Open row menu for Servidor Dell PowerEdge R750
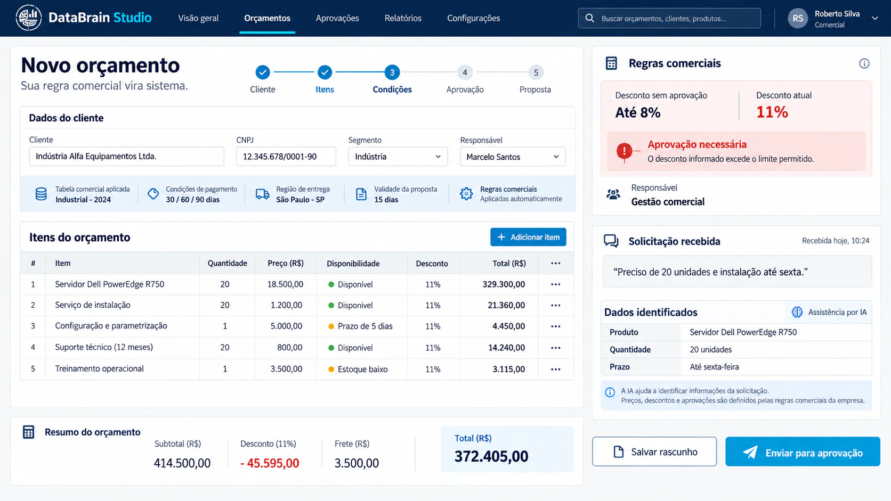 coord(555,284)
